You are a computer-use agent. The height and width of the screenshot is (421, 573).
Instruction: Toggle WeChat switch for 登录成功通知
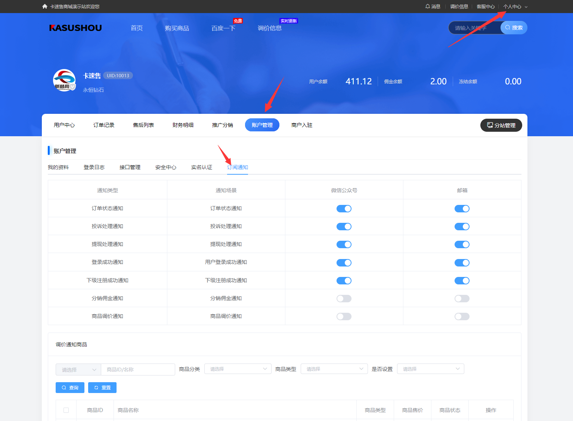(x=344, y=263)
